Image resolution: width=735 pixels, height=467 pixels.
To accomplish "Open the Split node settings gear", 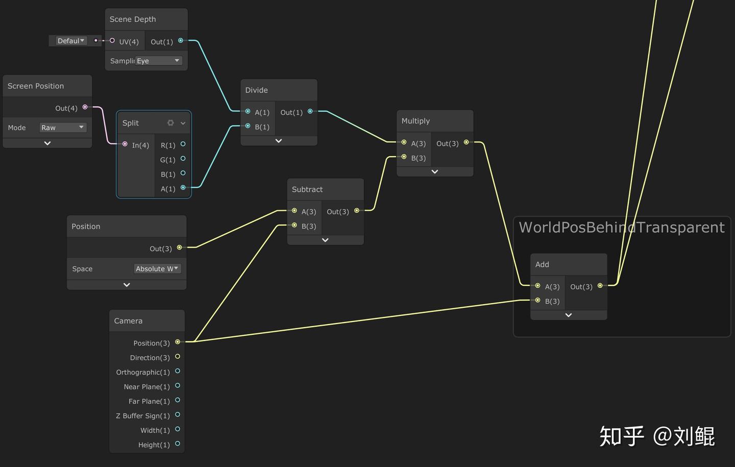I will pyautogui.click(x=170, y=122).
